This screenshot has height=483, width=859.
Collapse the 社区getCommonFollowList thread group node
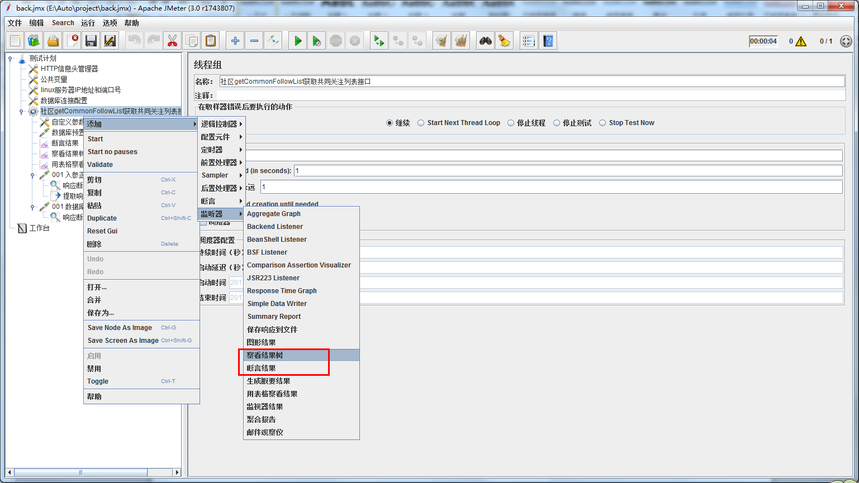point(22,111)
